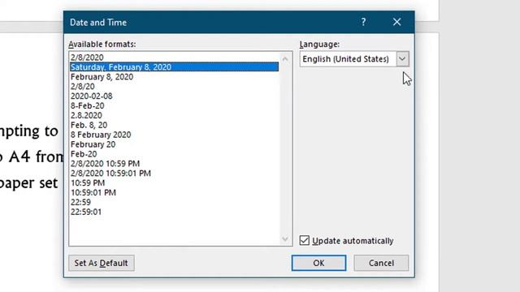Click the formats list scroll up arrow
The width and height of the screenshot is (520, 292).
(285, 59)
